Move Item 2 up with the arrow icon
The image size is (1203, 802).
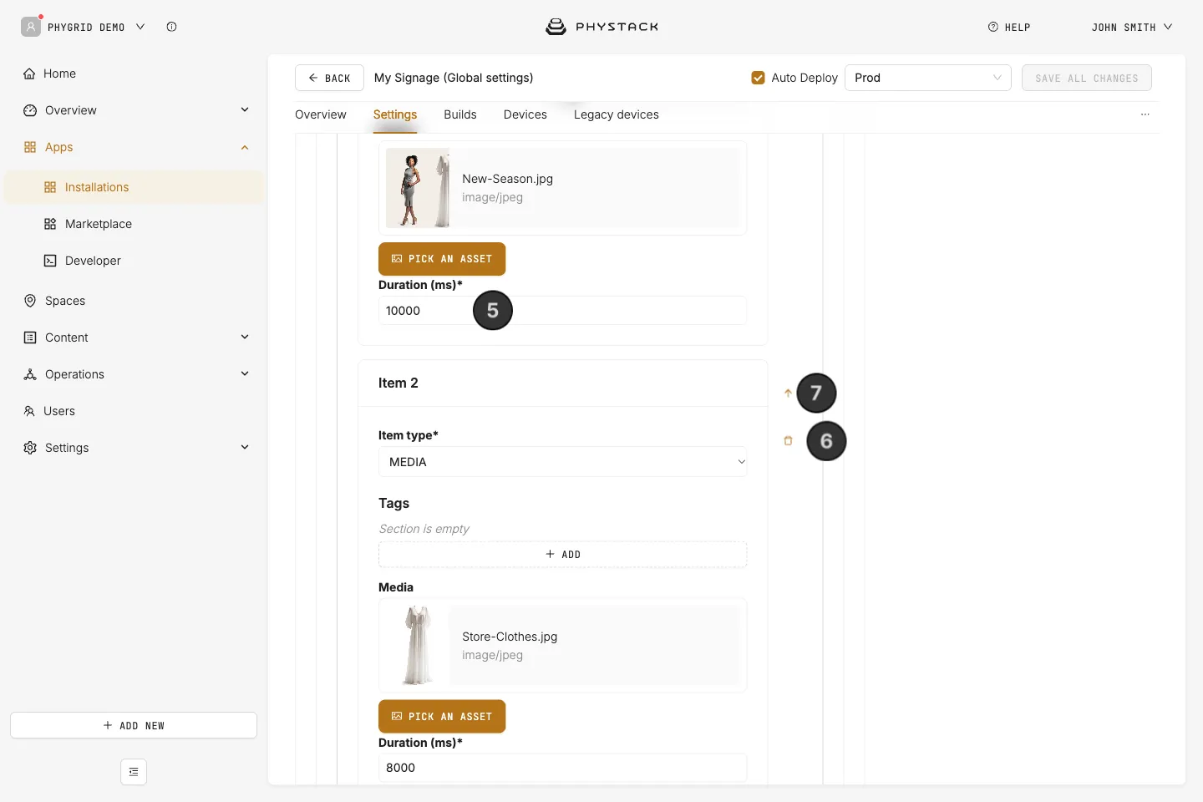[788, 393]
